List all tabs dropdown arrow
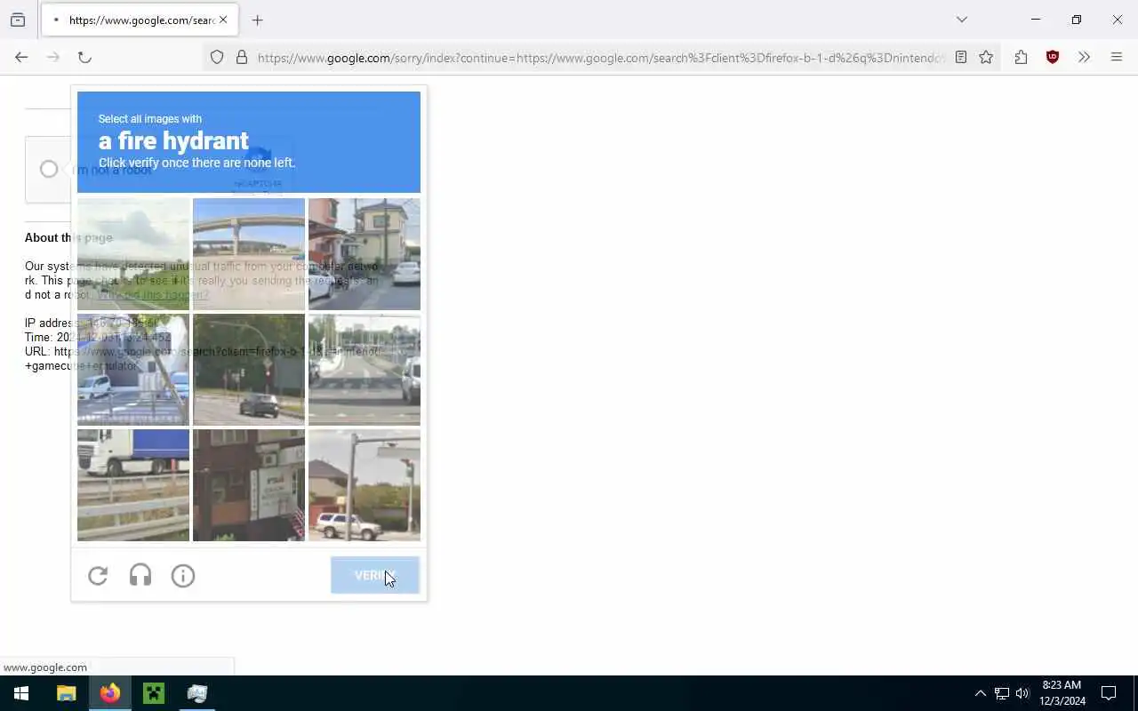 (x=962, y=20)
